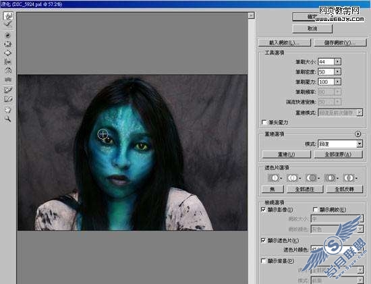Click the 全部反轉 invert all button
The width and height of the screenshot is (371, 284).
[345, 189]
